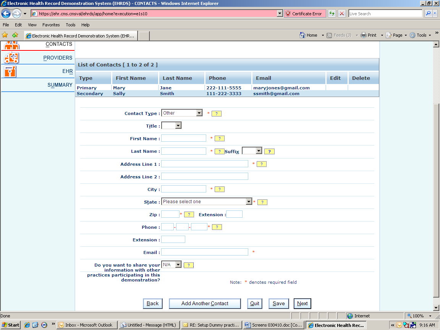The image size is (440, 330).
Task: Click the help icon for information sharing question
Action: [x=189, y=265]
